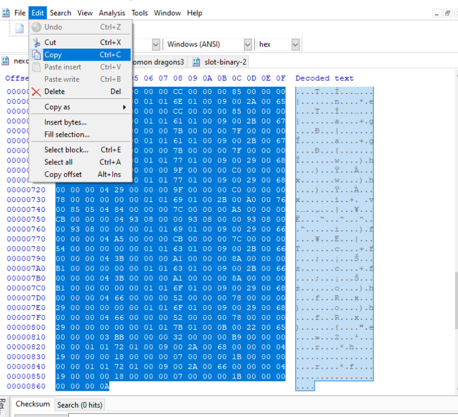The height and width of the screenshot is (417, 458).
Task: Open the File menu
Action: (x=20, y=13)
